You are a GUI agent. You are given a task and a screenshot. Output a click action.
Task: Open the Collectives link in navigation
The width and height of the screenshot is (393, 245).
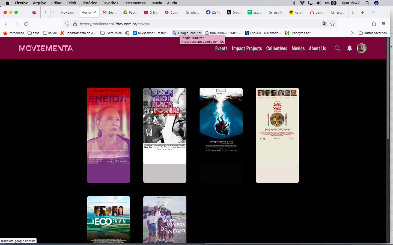(x=276, y=48)
